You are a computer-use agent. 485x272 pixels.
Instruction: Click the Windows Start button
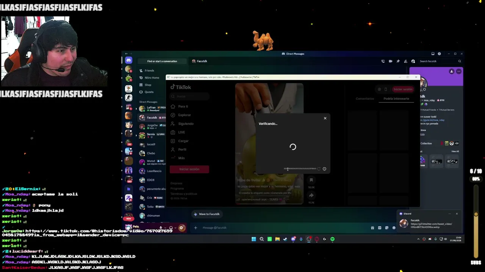point(253,239)
